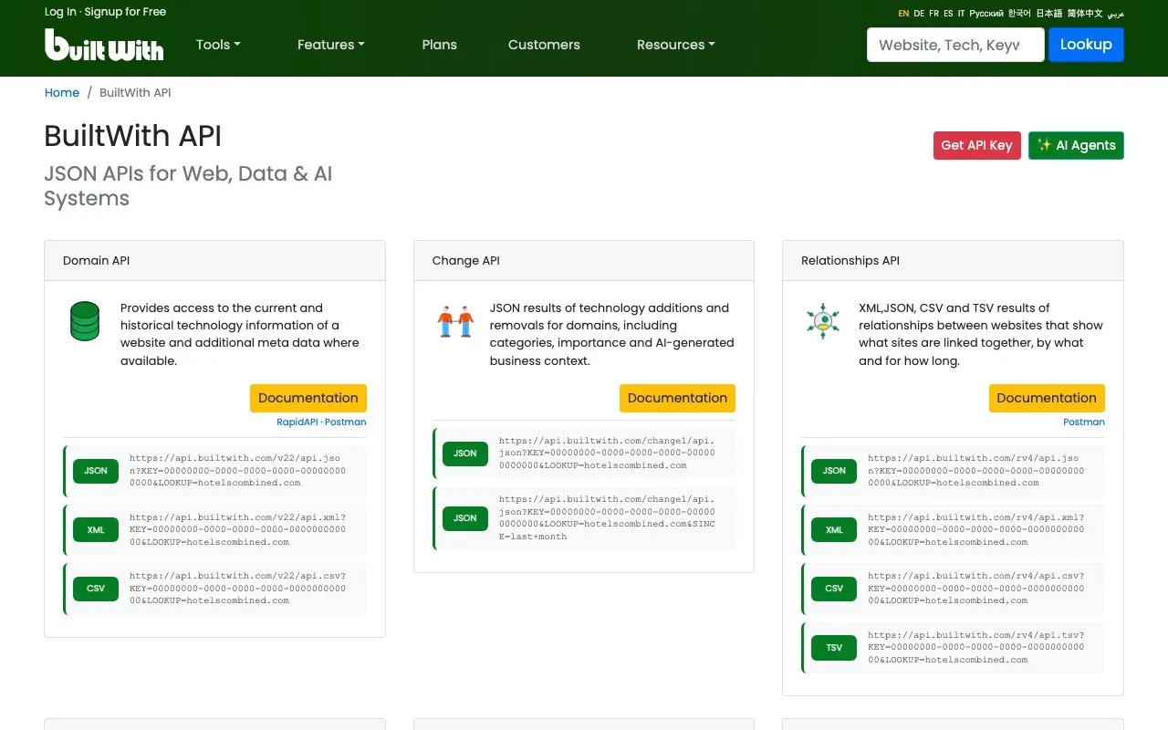Click the BuiltWith API page heading
The width and height of the screenshot is (1168, 730).
(133, 136)
